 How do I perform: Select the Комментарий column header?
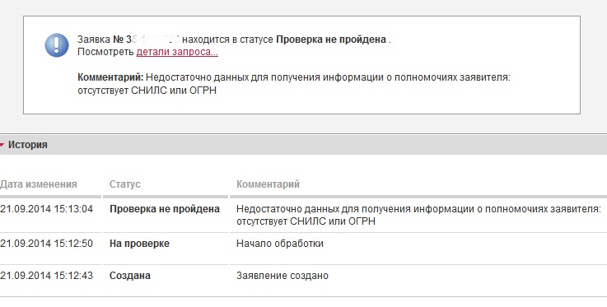tap(268, 184)
